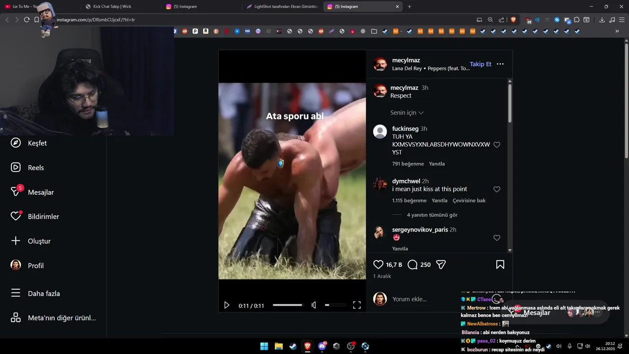Viewport: 629px width, 354px height.
Task: Open browser extensions puzzle icon
Action: click(576, 20)
